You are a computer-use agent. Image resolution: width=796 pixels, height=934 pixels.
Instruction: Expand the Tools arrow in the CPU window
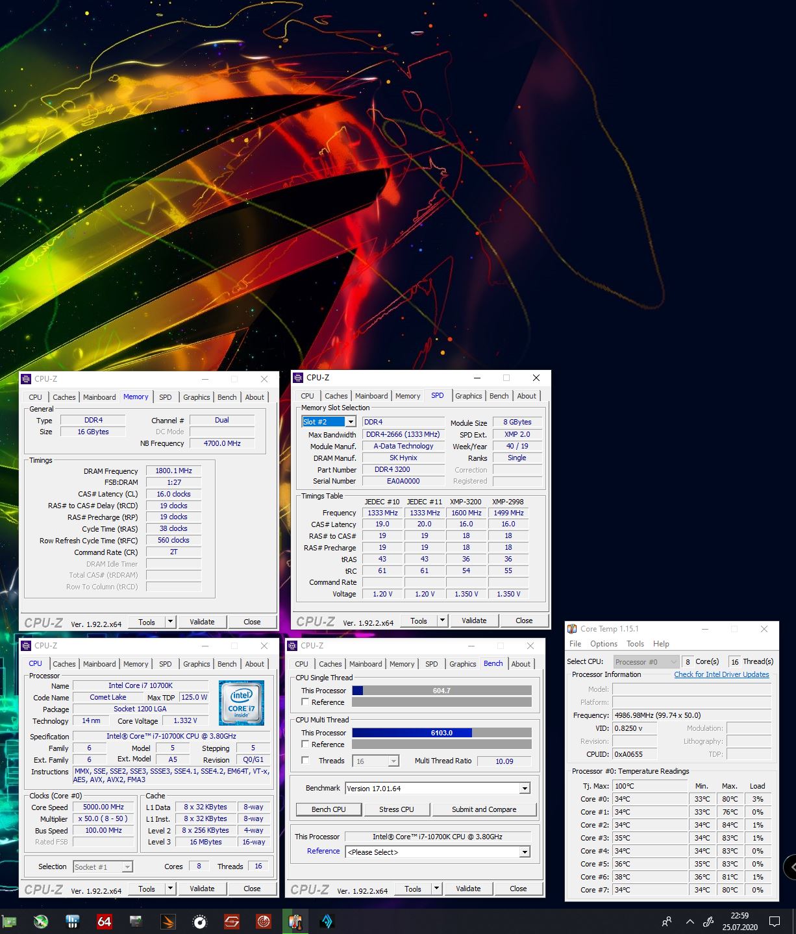coord(170,889)
